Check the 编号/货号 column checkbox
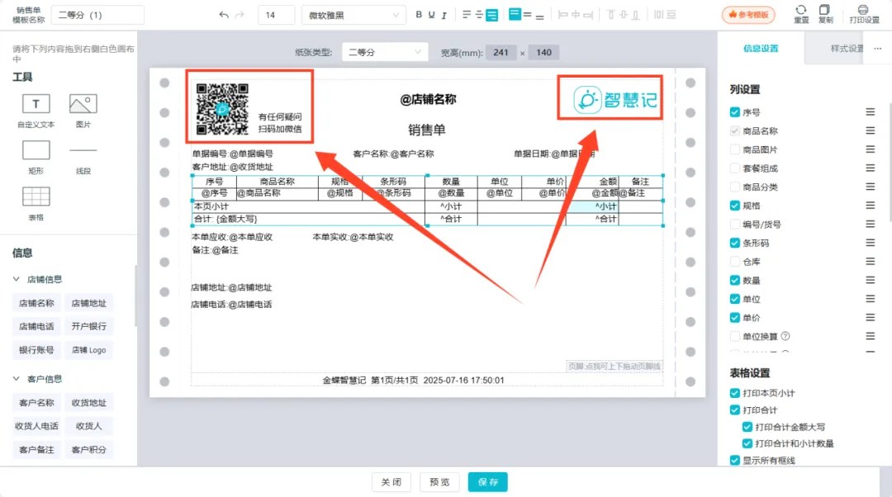Image resolution: width=892 pixels, height=497 pixels. [735, 224]
